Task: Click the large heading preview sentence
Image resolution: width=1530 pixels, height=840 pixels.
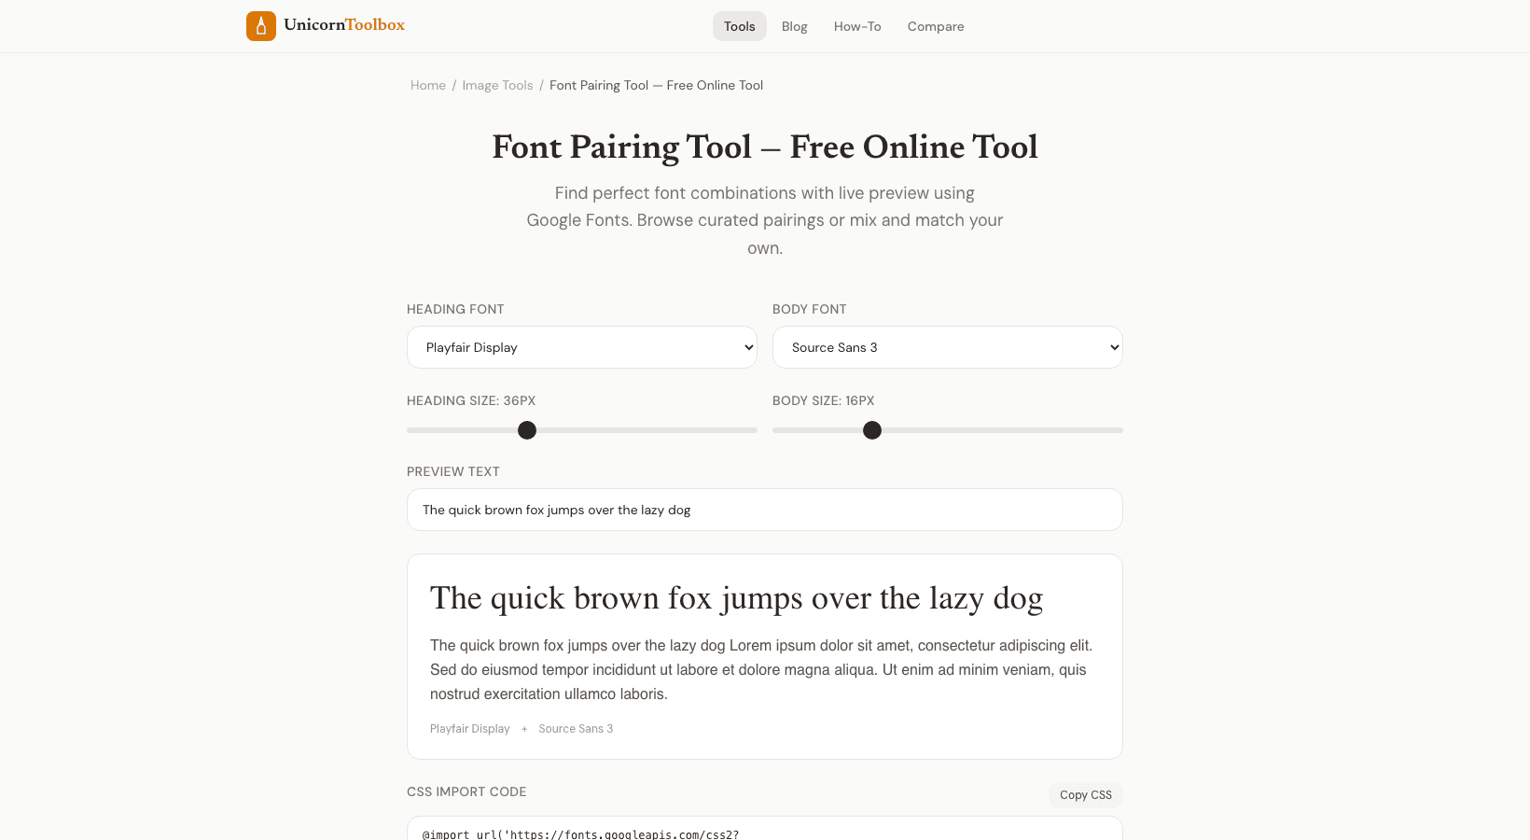Action: [736, 598]
